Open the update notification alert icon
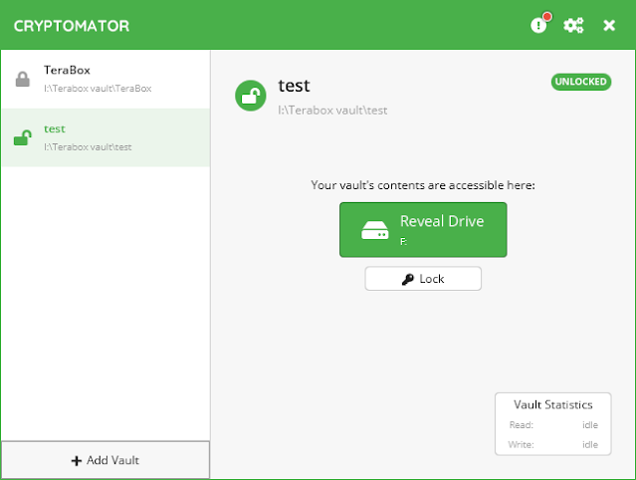Screen dimensions: 636x480 pyautogui.click(x=539, y=24)
